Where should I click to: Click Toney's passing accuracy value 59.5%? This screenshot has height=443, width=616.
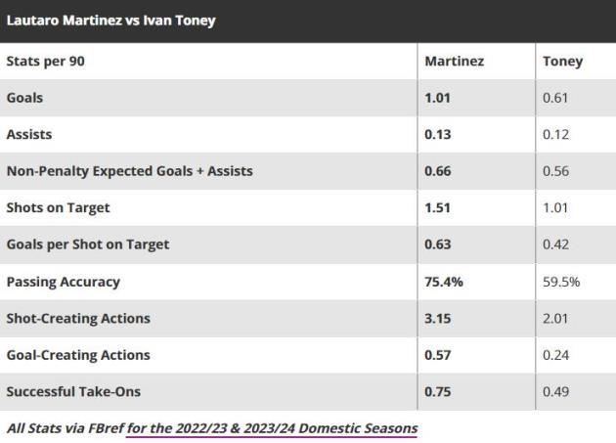(x=561, y=282)
